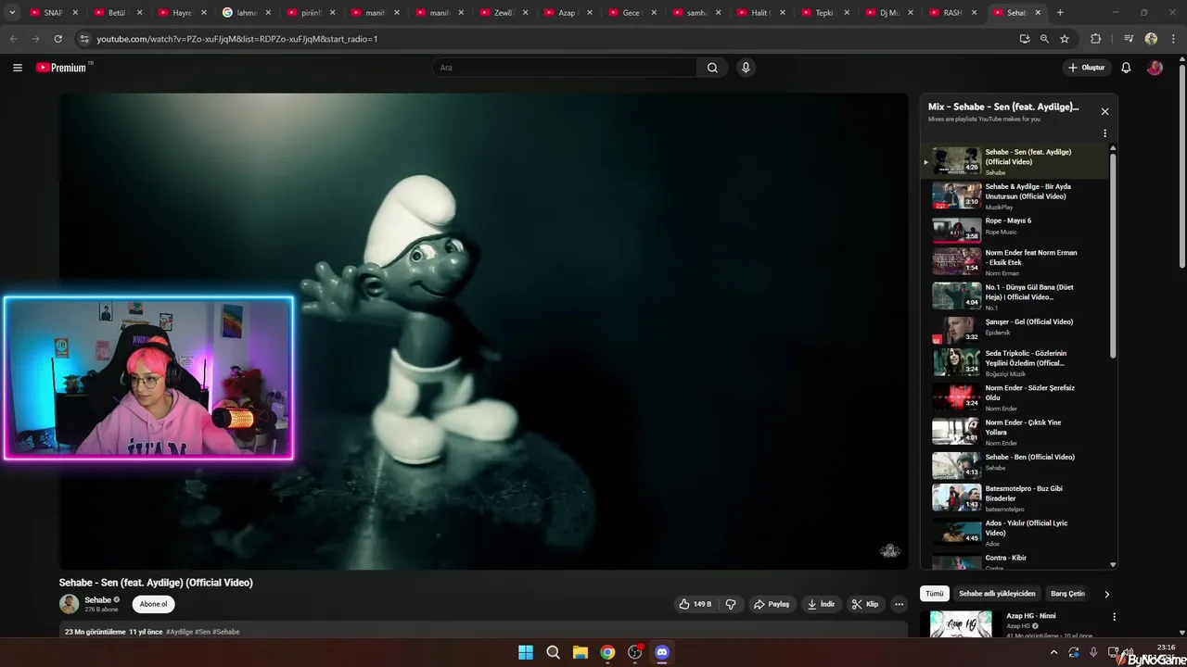The height and width of the screenshot is (667, 1187).
Task: Open Chrome extensions puzzle icon
Action: click(x=1095, y=39)
